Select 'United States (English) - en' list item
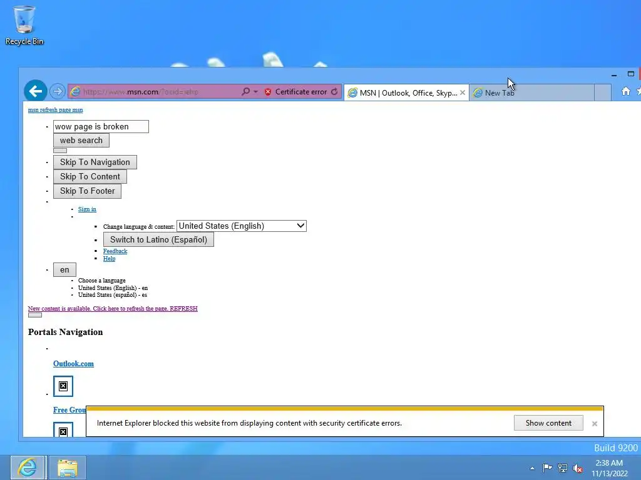This screenshot has width=641, height=480. click(x=113, y=287)
